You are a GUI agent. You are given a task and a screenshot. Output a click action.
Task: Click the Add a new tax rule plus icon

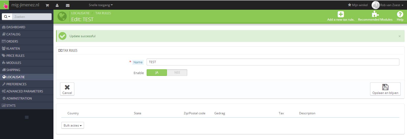coord(341,14)
